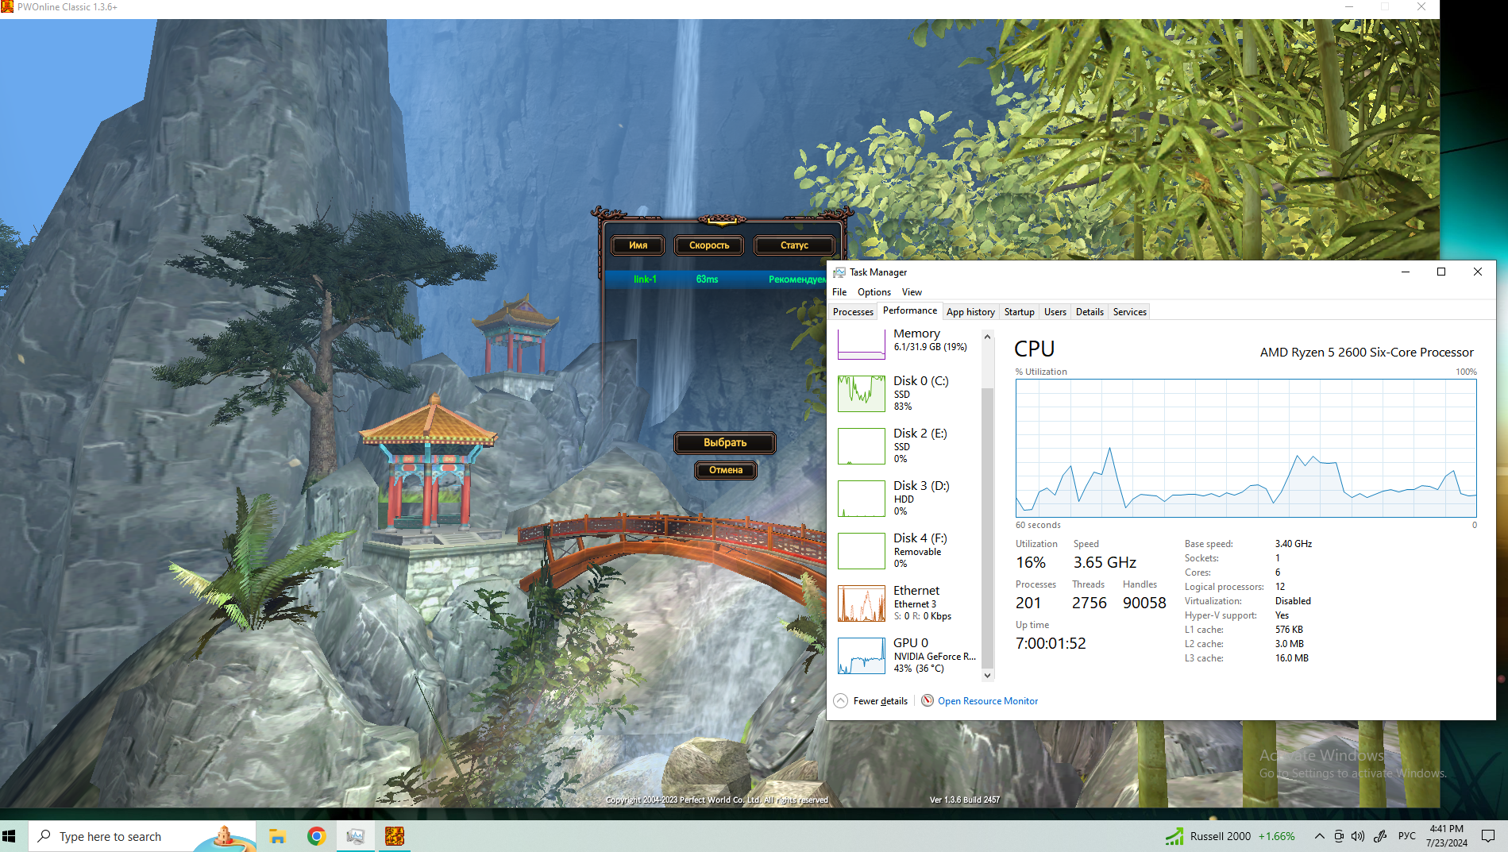This screenshot has width=1508, height=852.
Task: Open File Explorer from the taskbar
Action: (277, 836)
